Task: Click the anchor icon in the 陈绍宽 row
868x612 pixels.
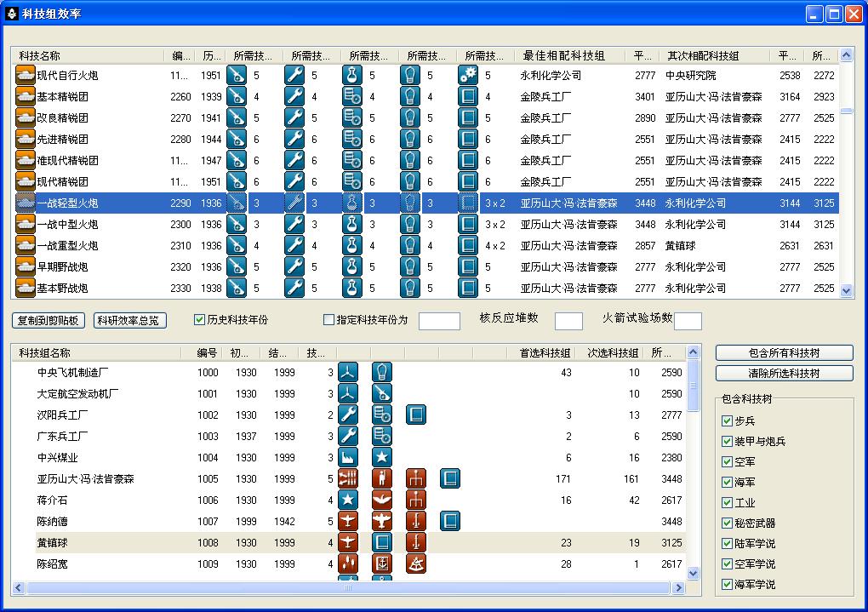Action: (x=382, y=564)
